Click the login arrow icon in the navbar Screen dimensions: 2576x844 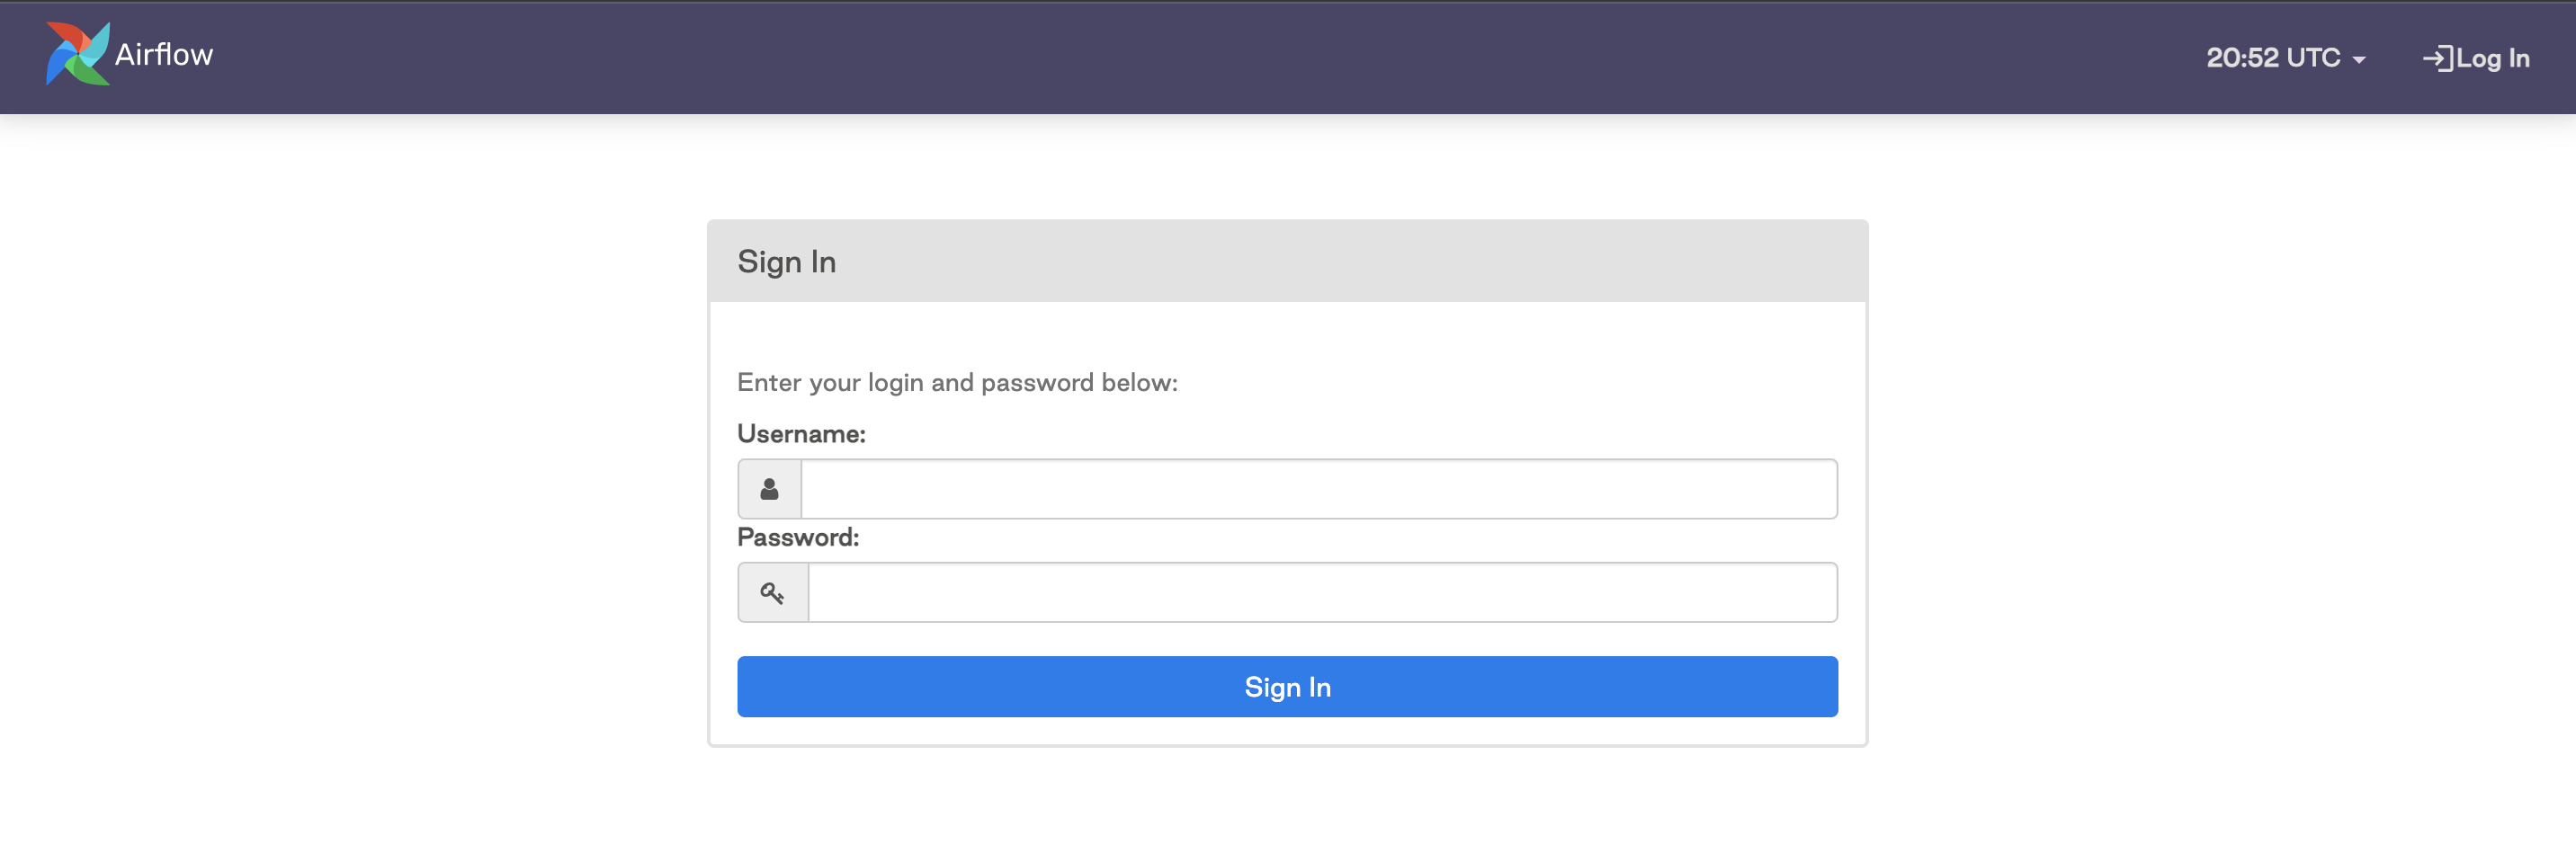coord(2438,58)
